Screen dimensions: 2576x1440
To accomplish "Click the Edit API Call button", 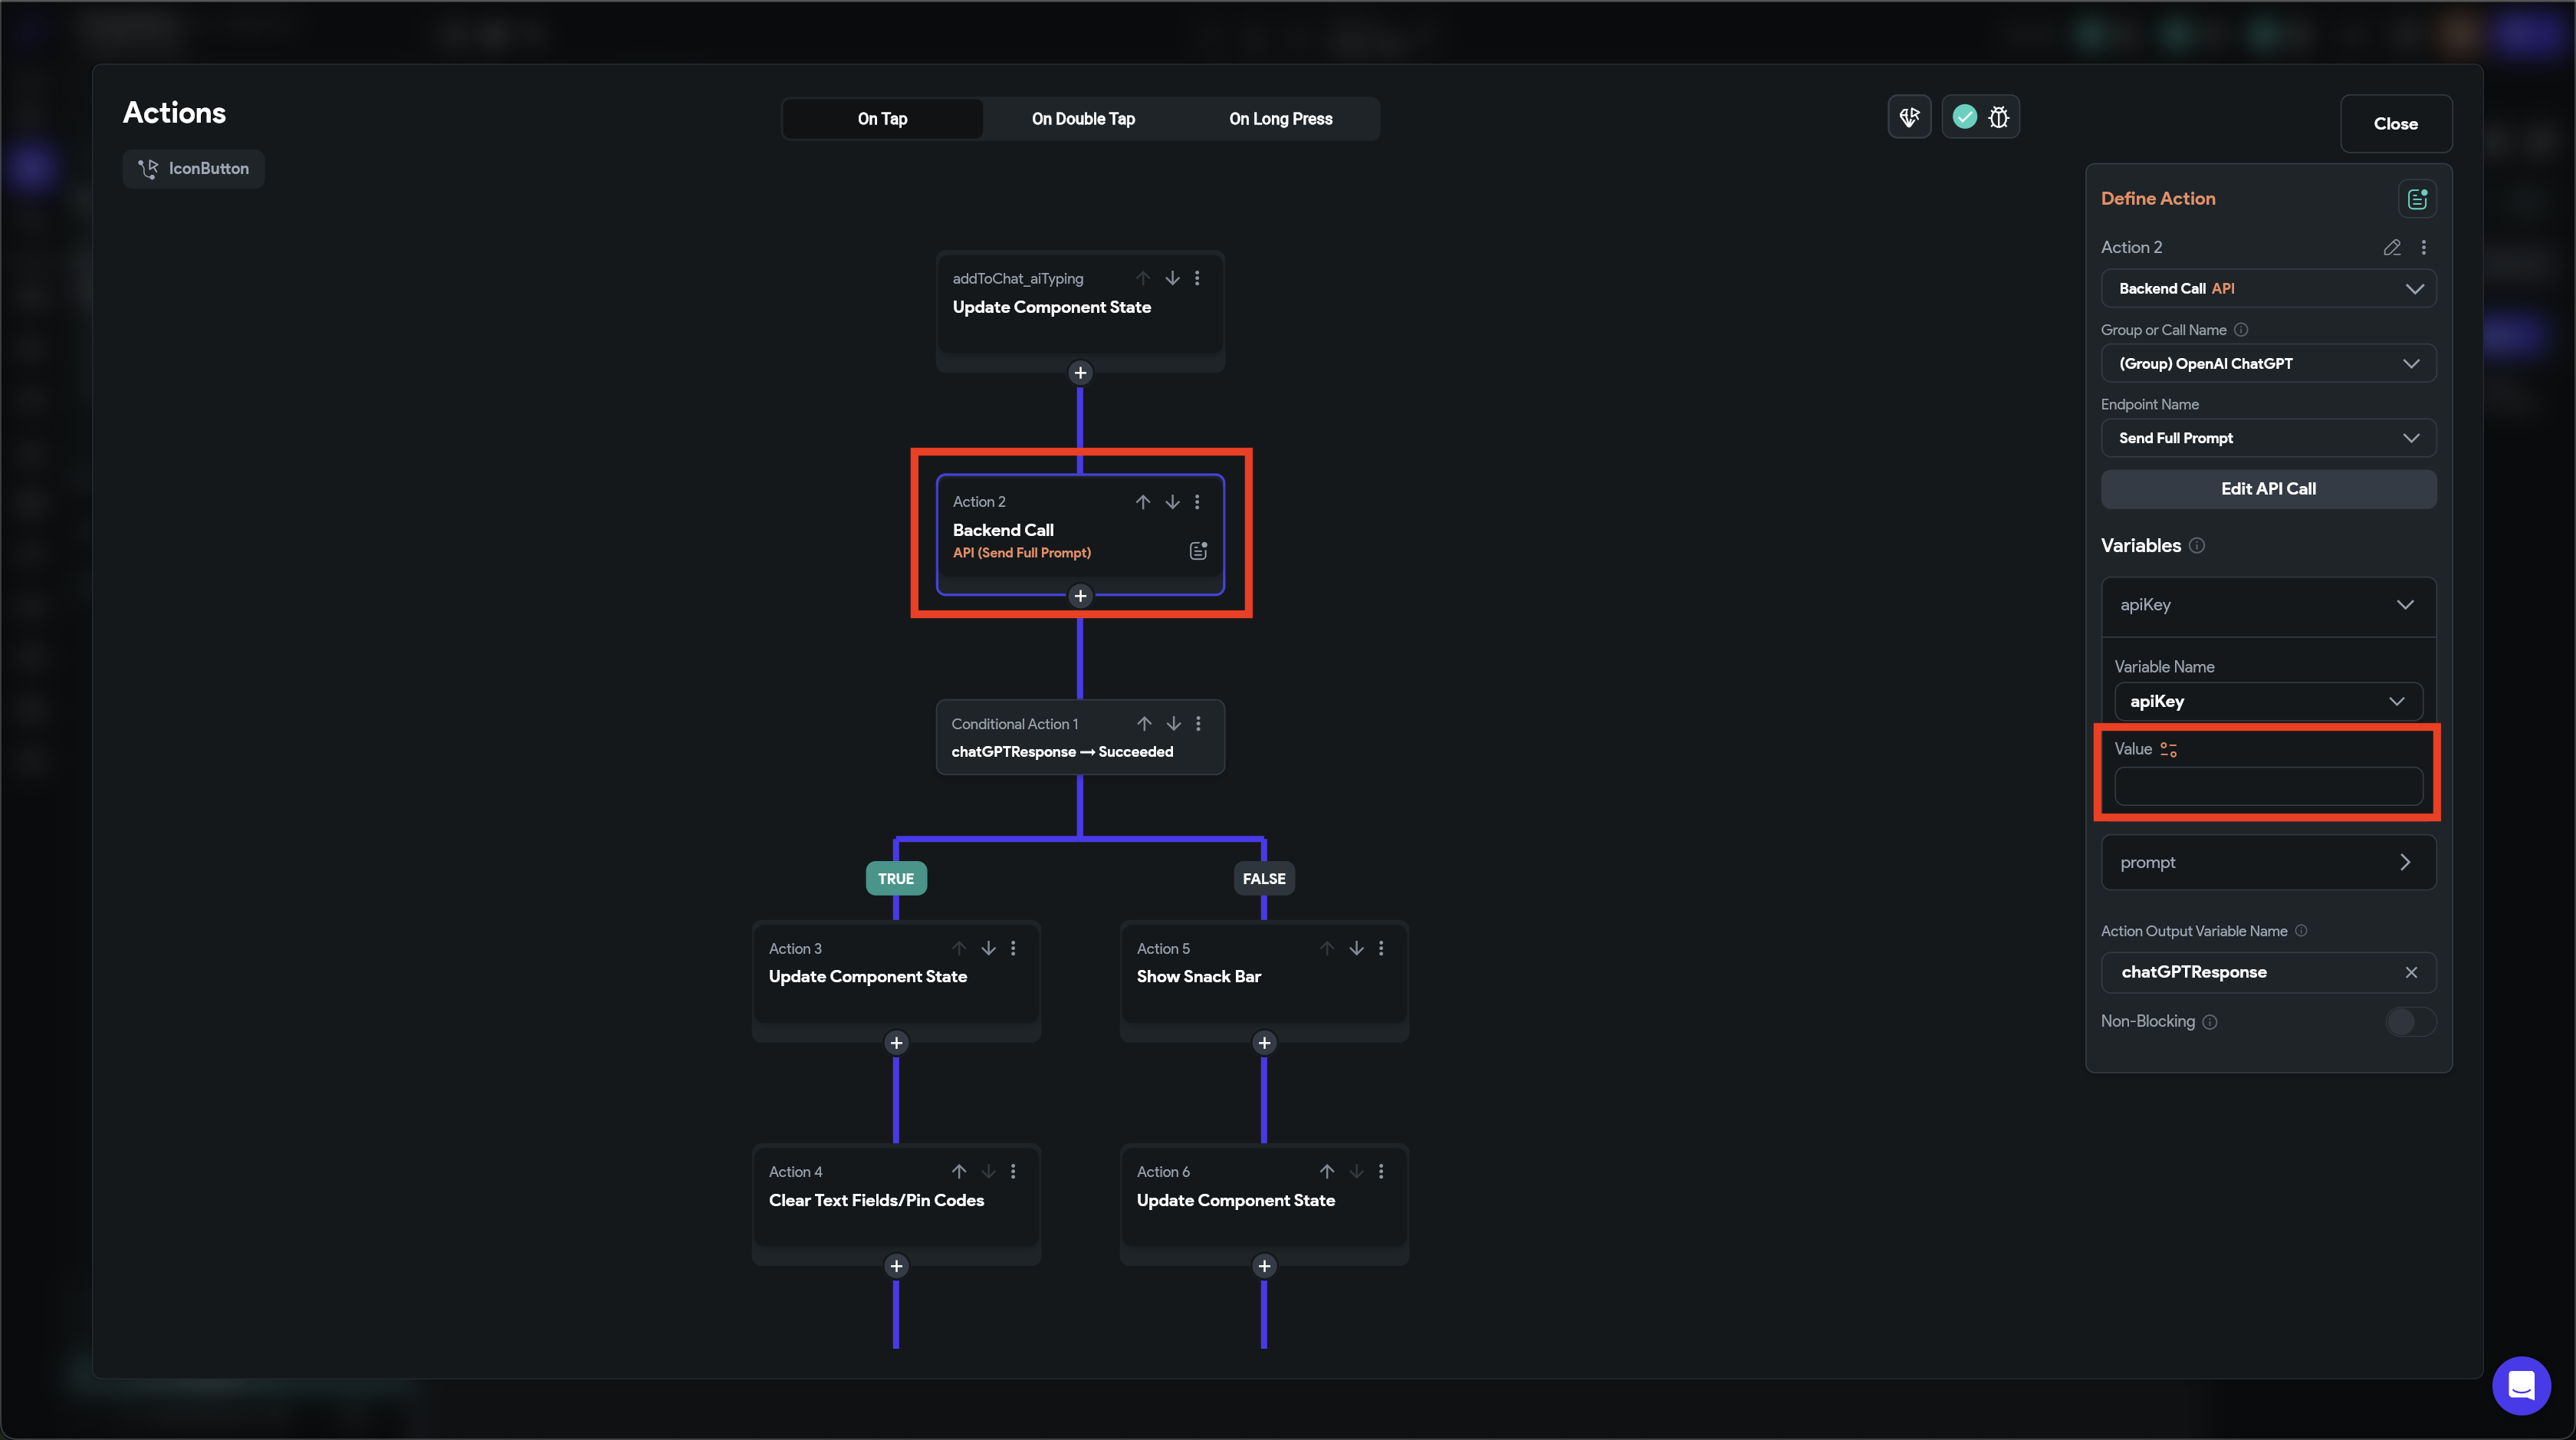I will tap(2268, 489).
